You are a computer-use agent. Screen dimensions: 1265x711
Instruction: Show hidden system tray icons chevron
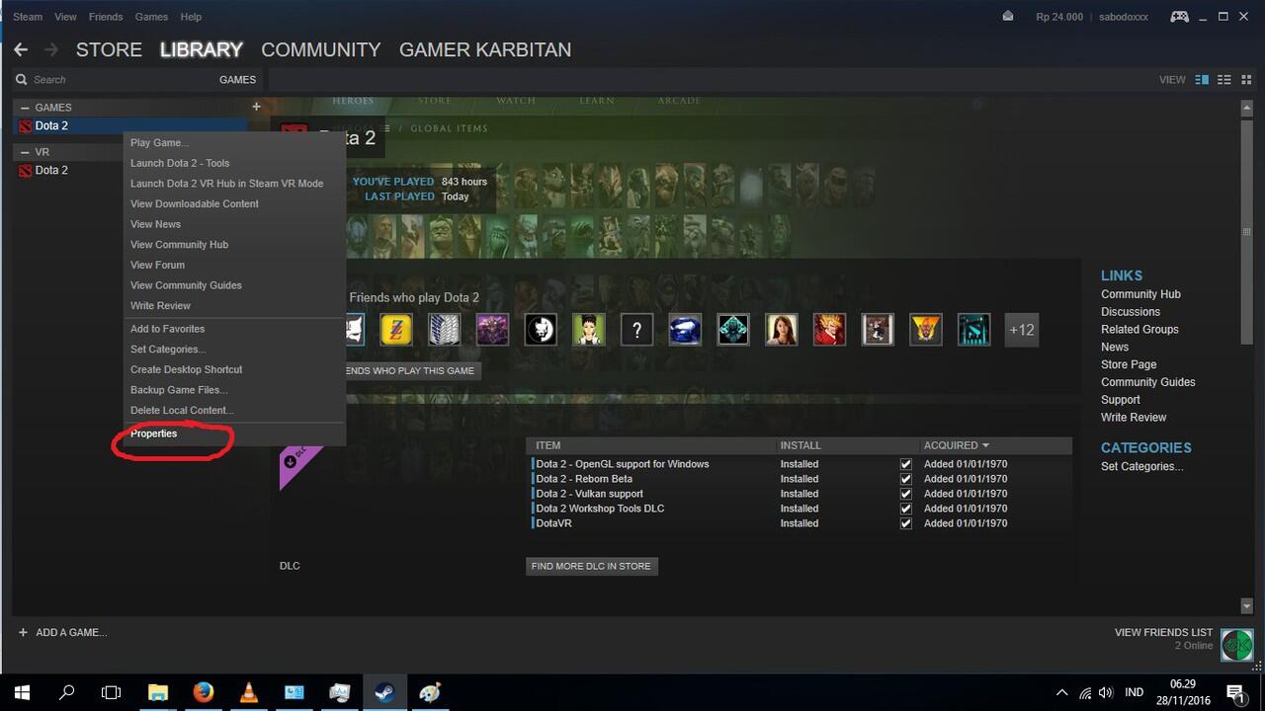pos(1062,692)
